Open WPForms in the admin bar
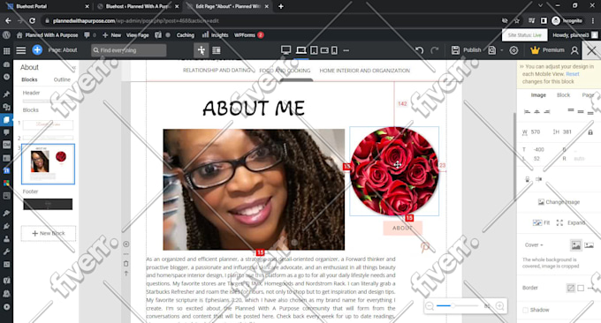The height and width of the screenshot is (323, 601). [248, 34]
